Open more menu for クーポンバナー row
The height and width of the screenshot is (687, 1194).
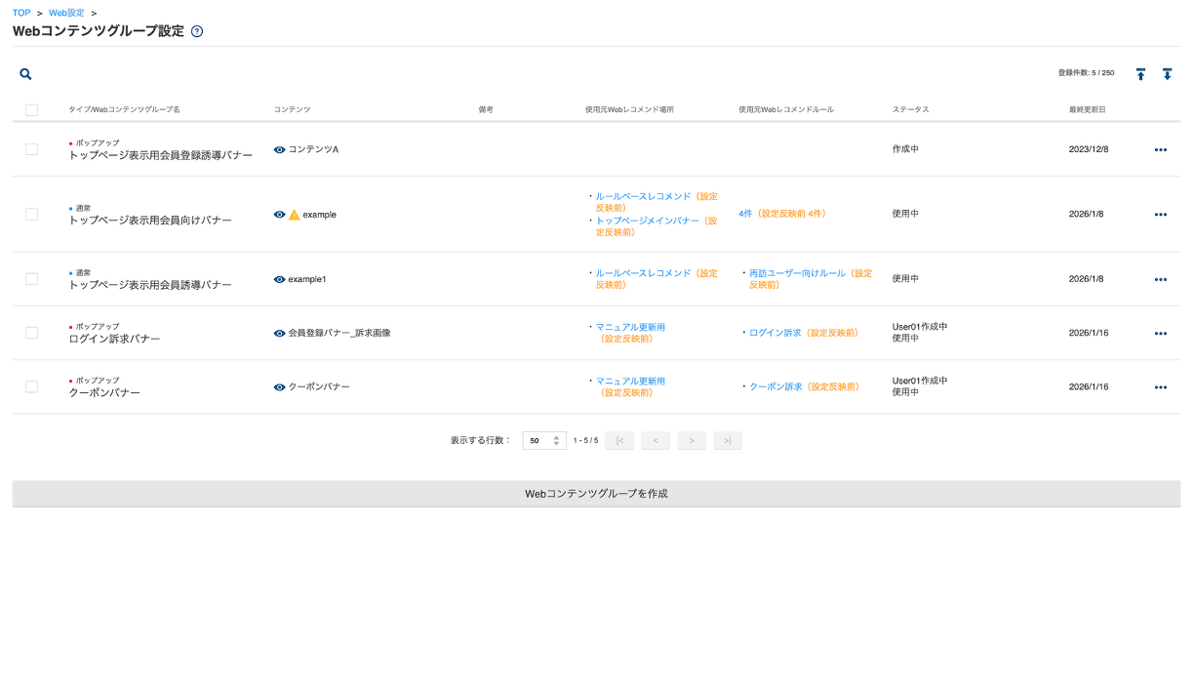[1160, 387]
